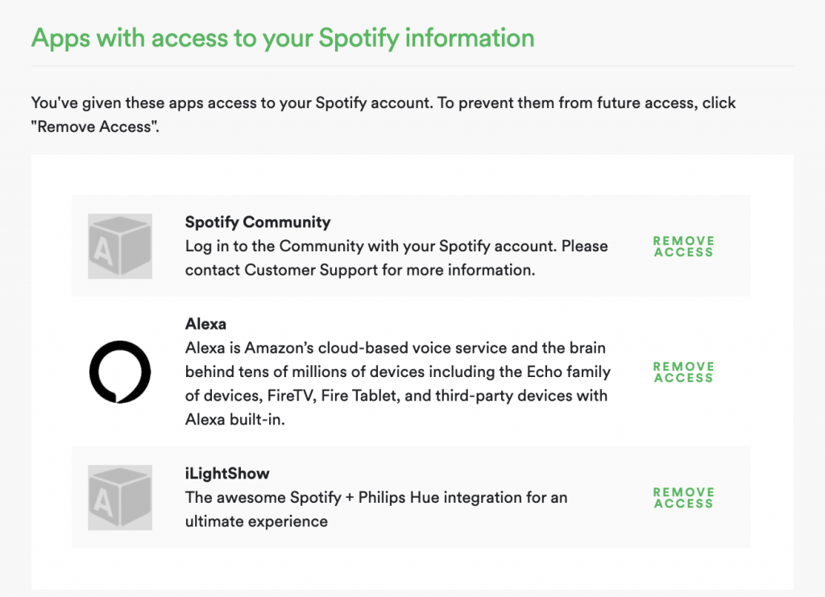Click the Alexa description paragraph
This screenshot has height=597, width=825.
tap(398, 383)
